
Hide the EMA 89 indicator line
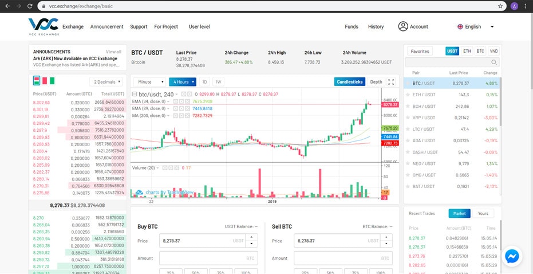coord(175,108)
